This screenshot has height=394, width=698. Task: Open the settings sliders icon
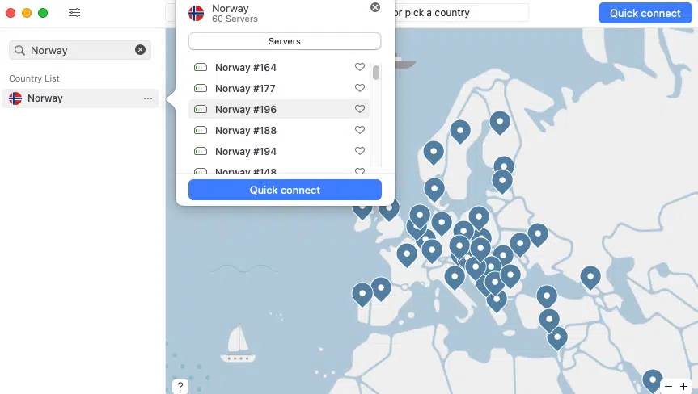[x=74, y=13]
